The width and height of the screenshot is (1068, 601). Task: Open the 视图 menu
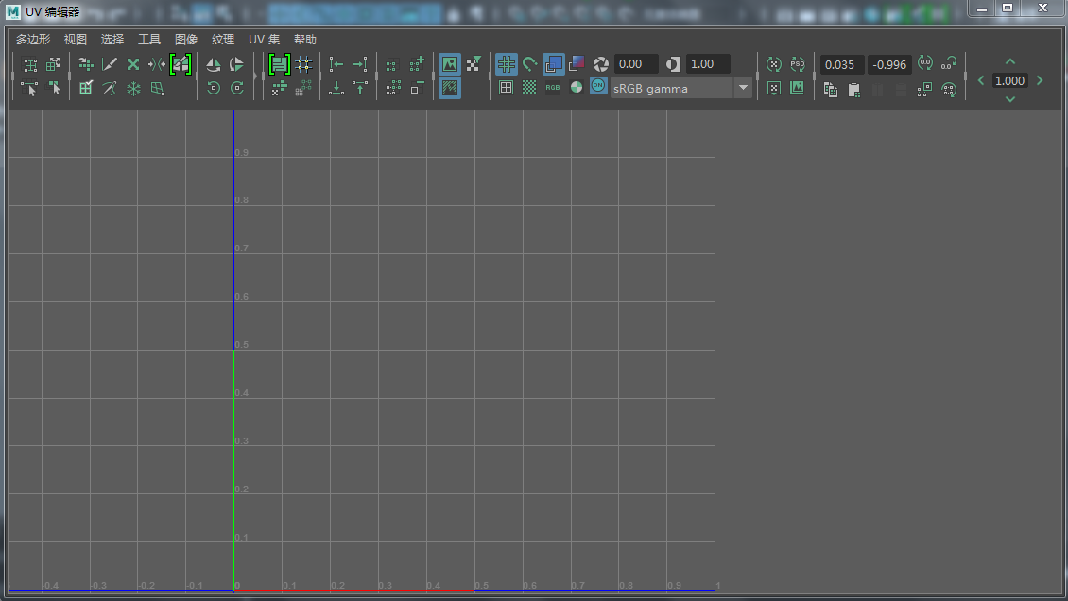click(76, 40)
